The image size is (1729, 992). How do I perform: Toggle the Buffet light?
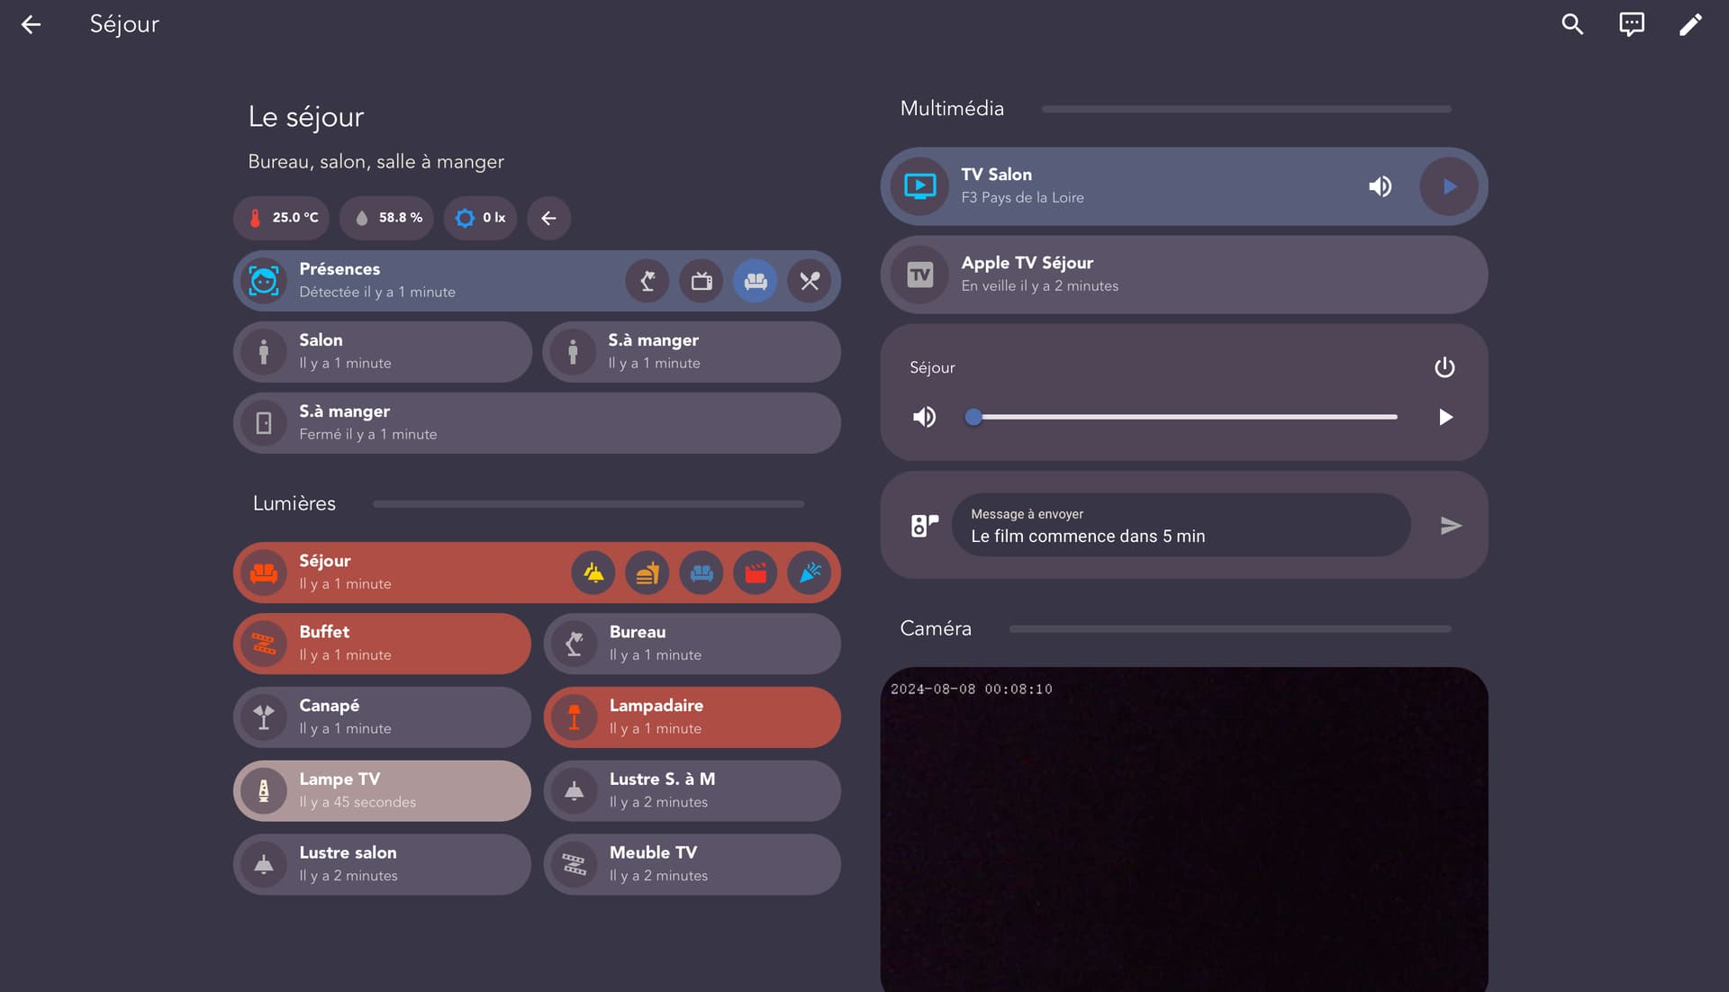click(382, 644)
